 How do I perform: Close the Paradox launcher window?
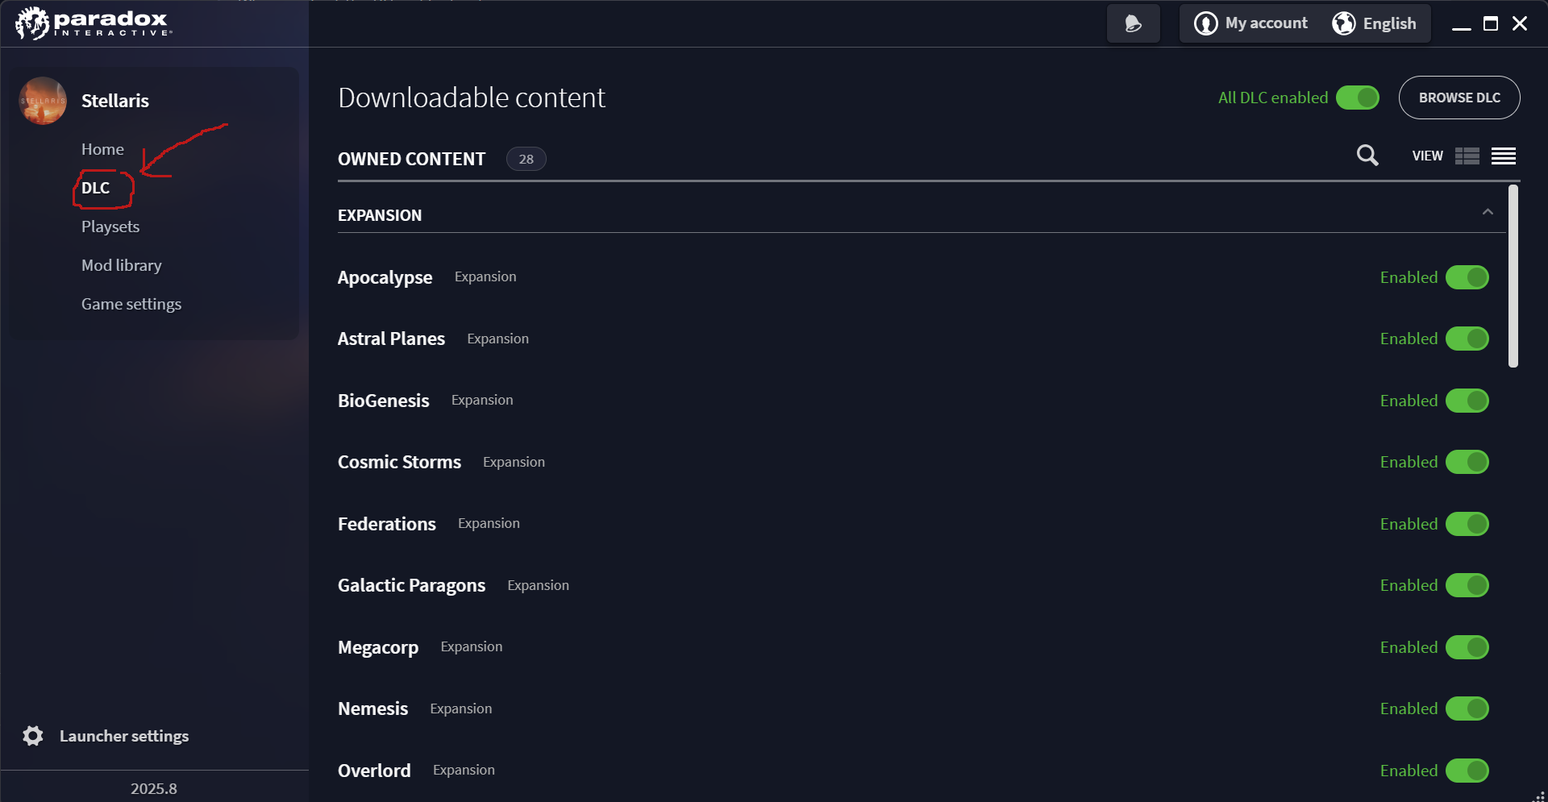click(1520, 23)
